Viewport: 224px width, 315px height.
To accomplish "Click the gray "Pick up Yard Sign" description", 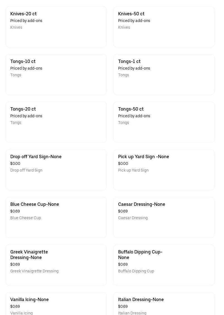I will (133, 170).
